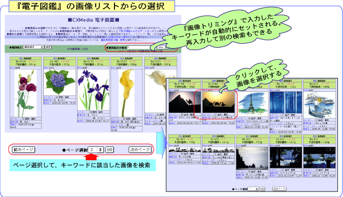The width and height of the screenshot is (343, 197).
Task: Select the Venice gondola image No.413
Action: pos(320,105)
